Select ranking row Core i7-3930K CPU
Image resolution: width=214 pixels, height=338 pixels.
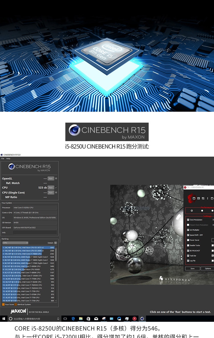tap(28, 276)
